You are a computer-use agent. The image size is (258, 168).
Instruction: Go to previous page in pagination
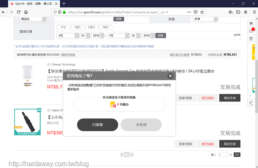click(x=122, y=155)
